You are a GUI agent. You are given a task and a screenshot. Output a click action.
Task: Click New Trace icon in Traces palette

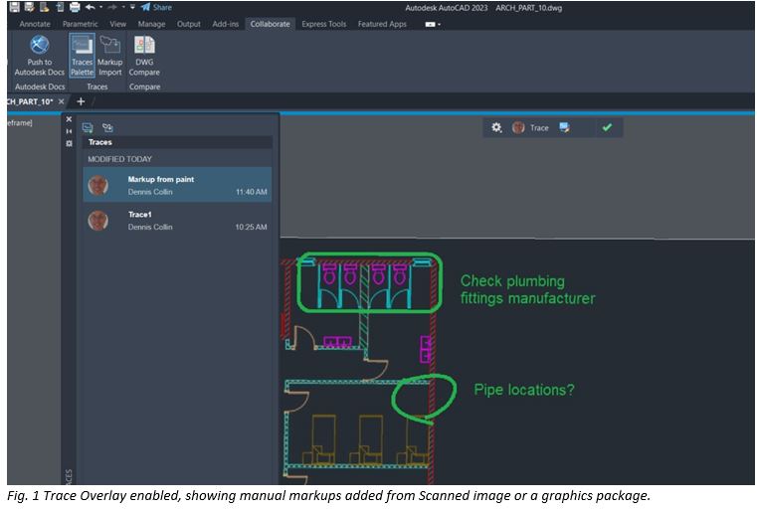click(88, 127)
